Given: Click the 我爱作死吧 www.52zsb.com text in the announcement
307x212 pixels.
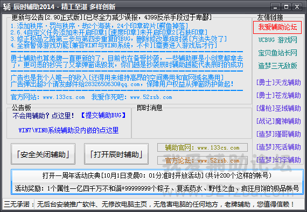Looking at the screenshot, I should (132, 97).
